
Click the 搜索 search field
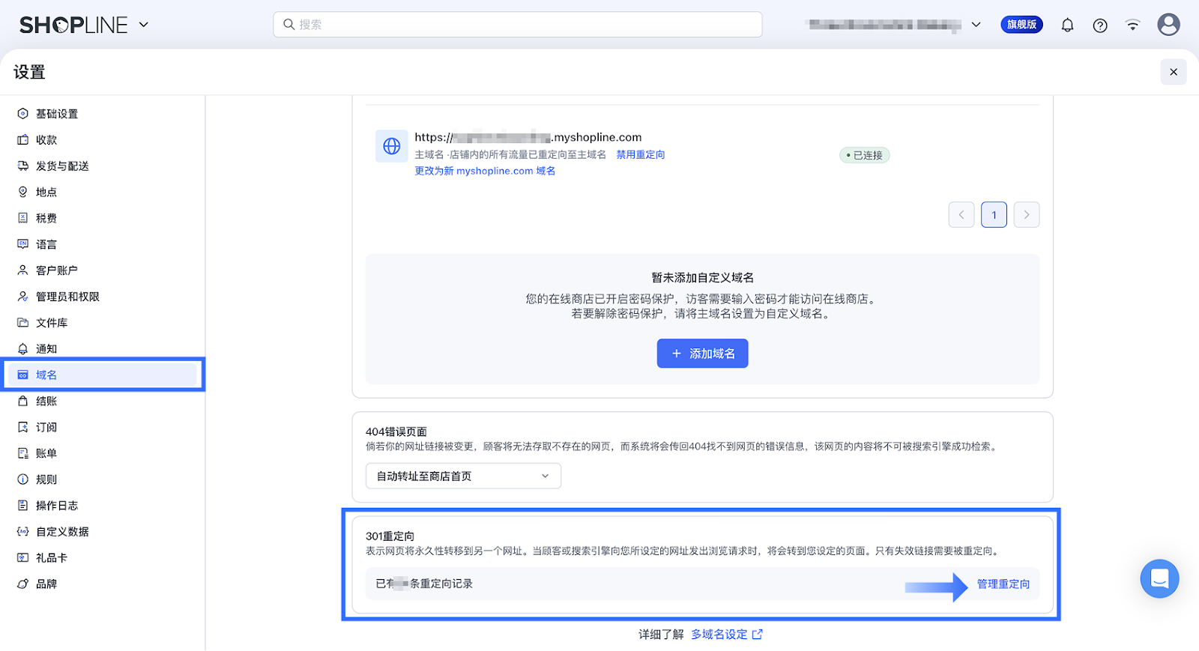[x=518, y=25]
